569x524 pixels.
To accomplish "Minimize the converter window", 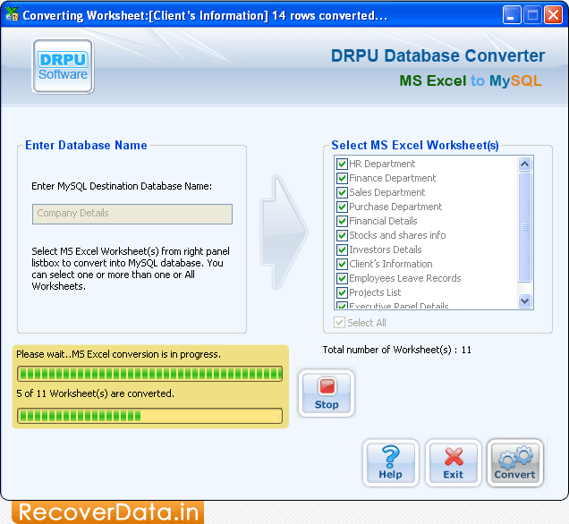I will (x=512, y=15).
